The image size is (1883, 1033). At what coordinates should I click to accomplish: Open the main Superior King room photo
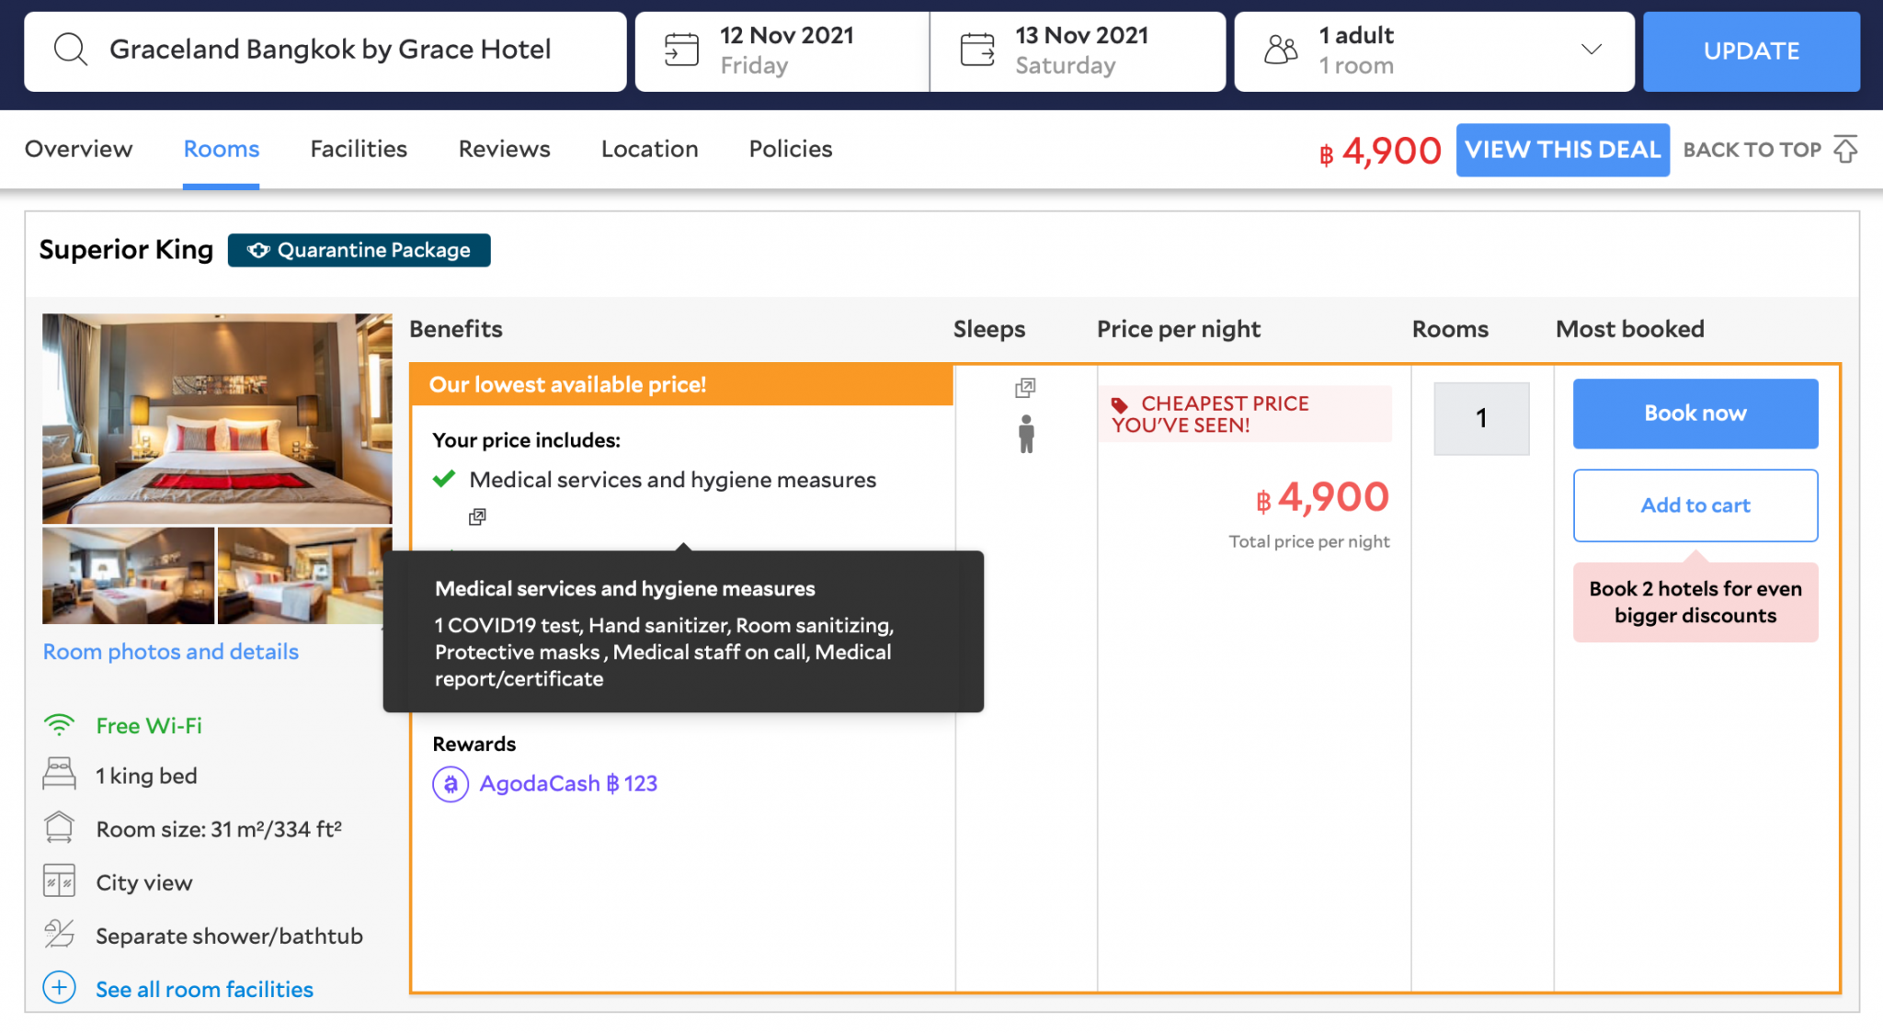(217, 418)
